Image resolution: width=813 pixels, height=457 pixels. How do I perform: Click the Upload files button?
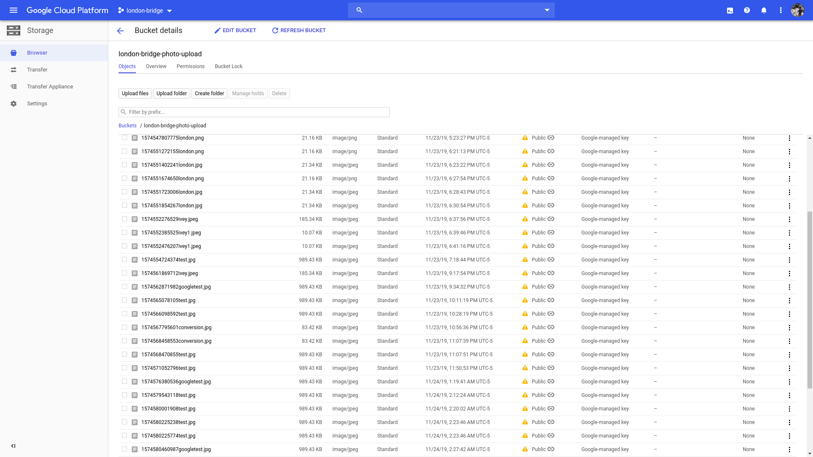pyautogui.click(x=135, y=94)
